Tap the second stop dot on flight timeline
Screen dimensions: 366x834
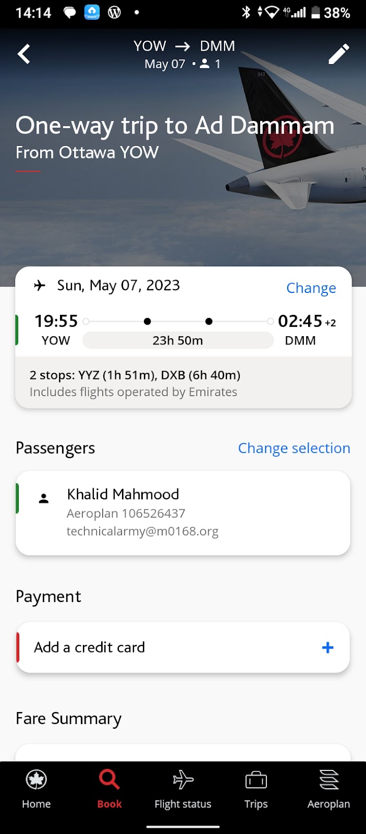pos(209,322)
